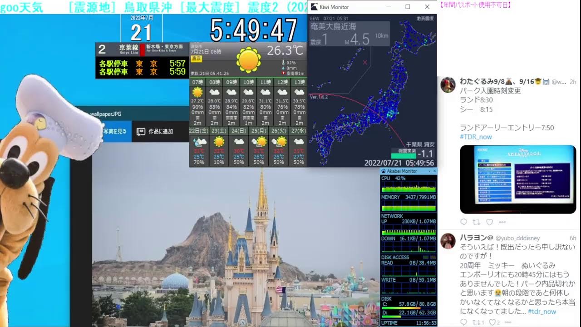
Task: Click the 千葉県 浦安 location label
Action: click(x=420, y=144)
